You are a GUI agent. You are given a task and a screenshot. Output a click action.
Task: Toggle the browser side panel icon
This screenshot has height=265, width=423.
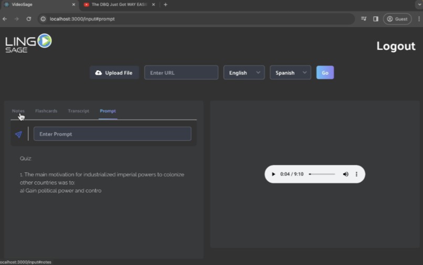click(376, 19)
